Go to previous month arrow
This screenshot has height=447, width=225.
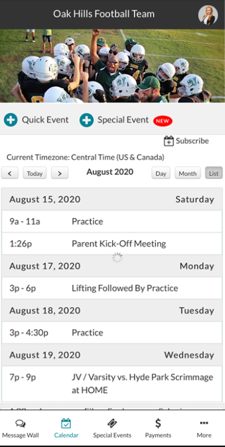[10, 173]
